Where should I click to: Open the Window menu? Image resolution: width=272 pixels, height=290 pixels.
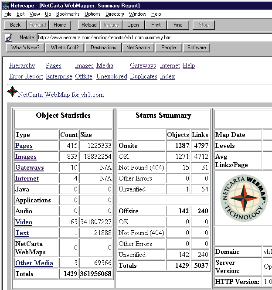pyautogui.click(x=138, y=14)
